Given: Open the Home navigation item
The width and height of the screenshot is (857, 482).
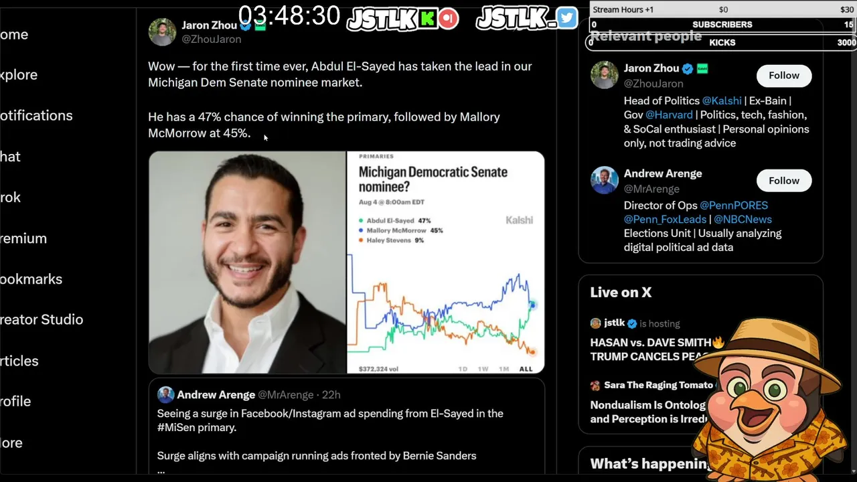Looking at the screenshot, I should pyautogui.click(x=14, y=34).
